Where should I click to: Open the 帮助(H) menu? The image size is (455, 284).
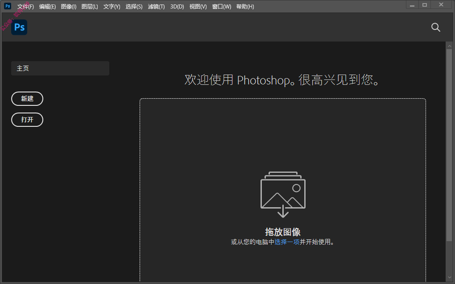[245, 6]
